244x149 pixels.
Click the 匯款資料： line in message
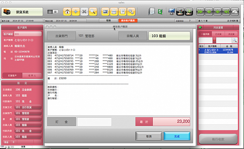click(53, 87)
